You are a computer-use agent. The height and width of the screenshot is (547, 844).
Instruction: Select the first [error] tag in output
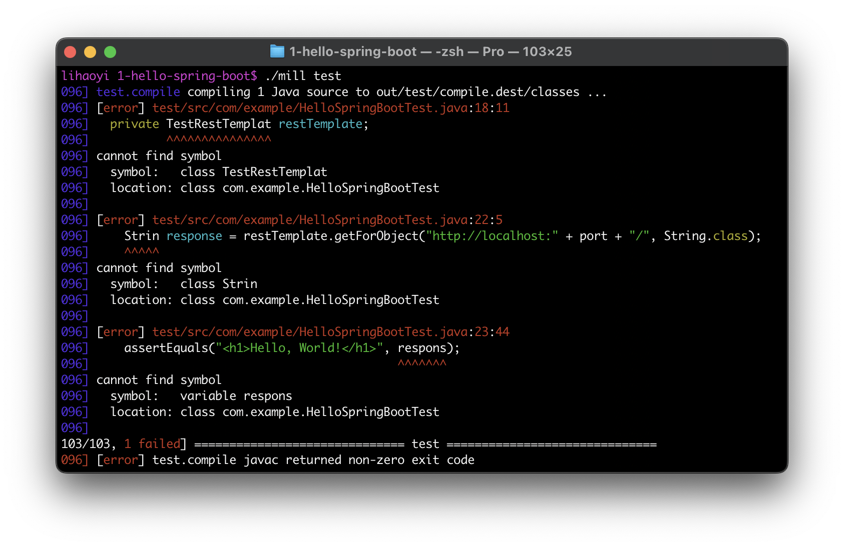[x=120, y=107]
